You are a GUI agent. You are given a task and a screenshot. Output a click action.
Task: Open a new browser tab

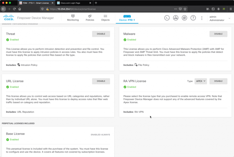[x=96, y=3]
